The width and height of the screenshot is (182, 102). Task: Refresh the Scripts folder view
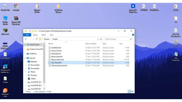(x=101, y=39)
